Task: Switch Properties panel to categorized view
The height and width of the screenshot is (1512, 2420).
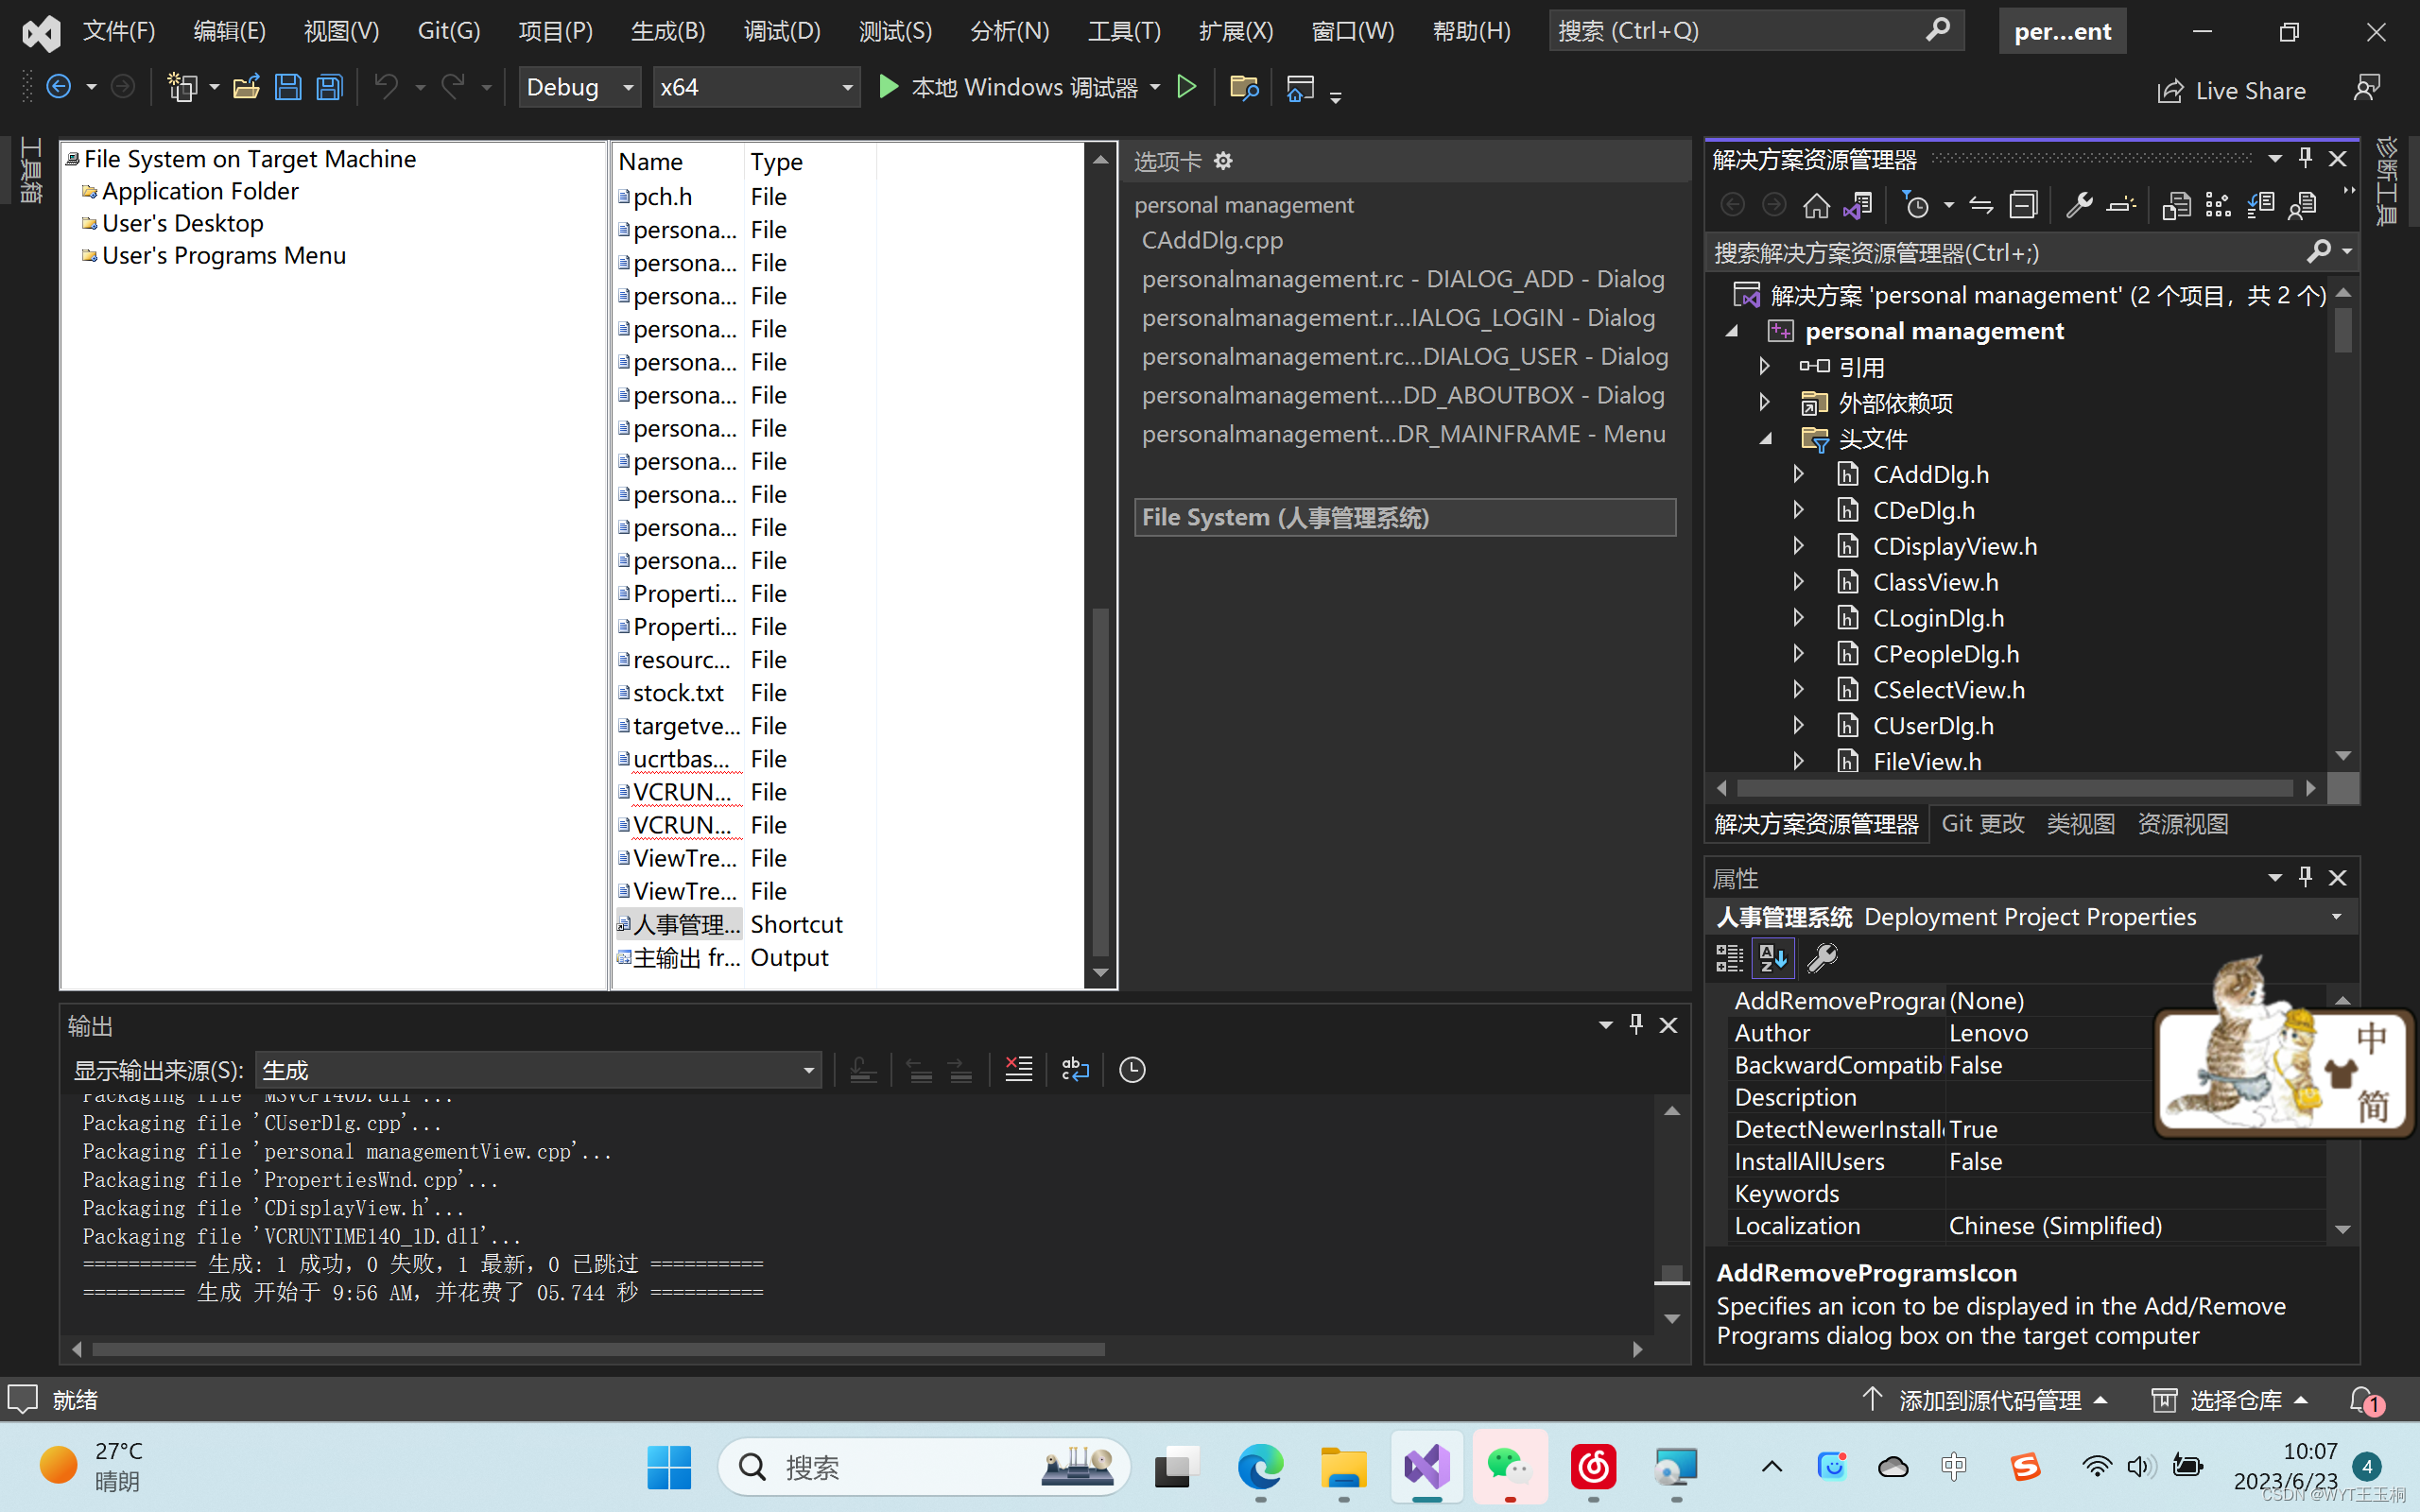Action: (x=1728, y=957)
